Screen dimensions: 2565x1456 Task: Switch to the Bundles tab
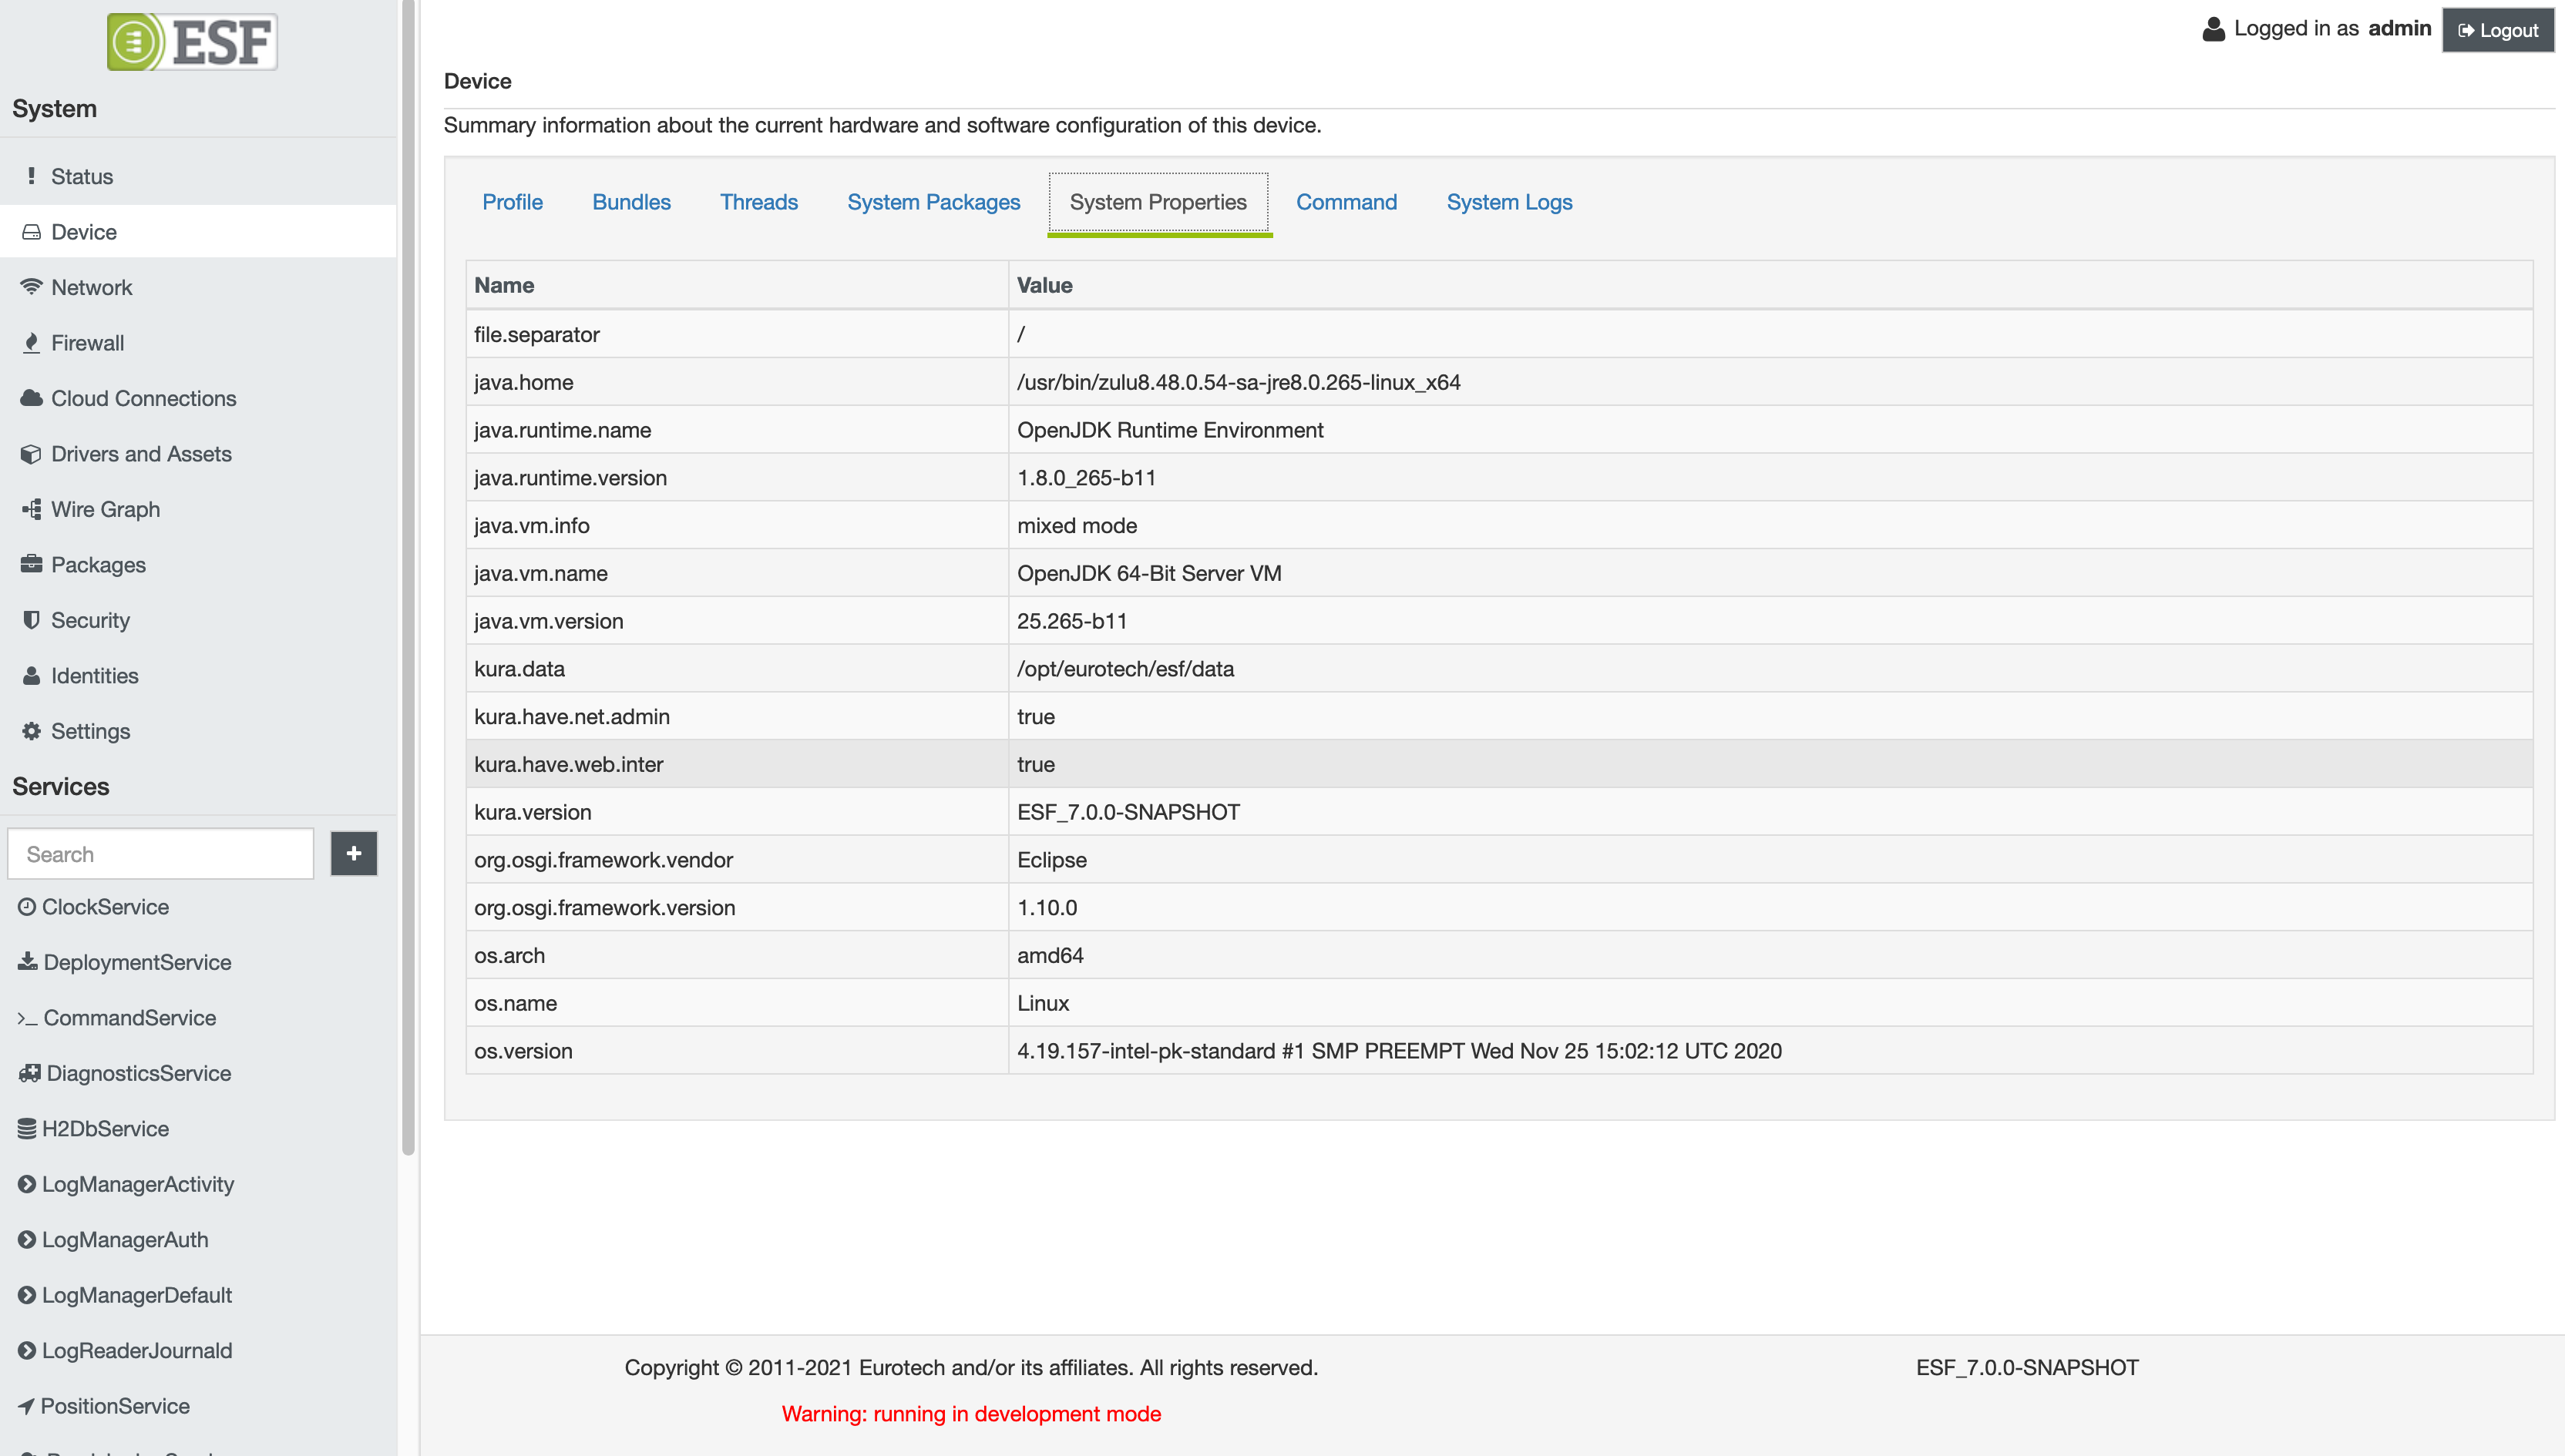pyautogui.click(x=631, y=202)
